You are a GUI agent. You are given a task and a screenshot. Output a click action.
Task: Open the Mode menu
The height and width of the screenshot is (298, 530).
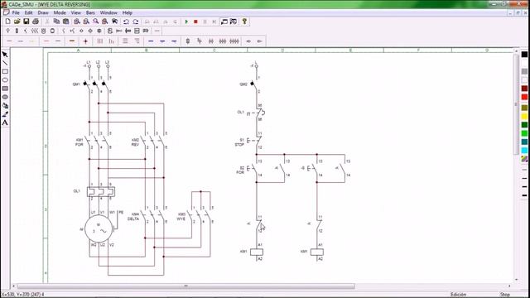(60, 13)
